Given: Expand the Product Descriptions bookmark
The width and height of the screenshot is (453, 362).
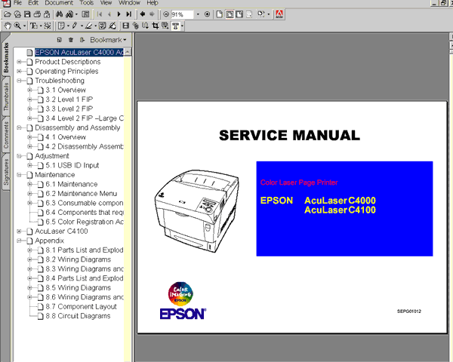Looking at the screenshot, I should 19,62.
